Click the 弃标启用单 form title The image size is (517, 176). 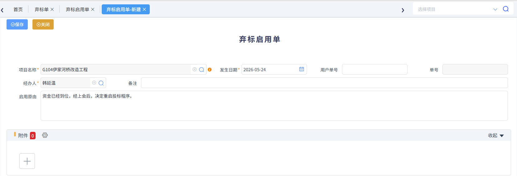[x=260, y=39]
